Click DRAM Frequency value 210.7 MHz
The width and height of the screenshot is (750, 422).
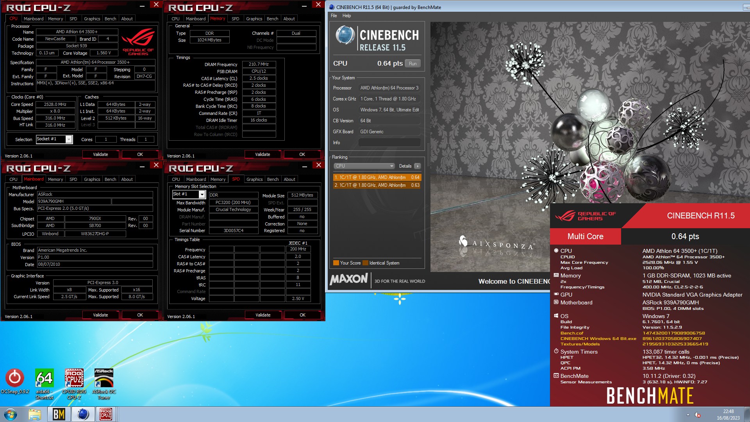(259, 64)
